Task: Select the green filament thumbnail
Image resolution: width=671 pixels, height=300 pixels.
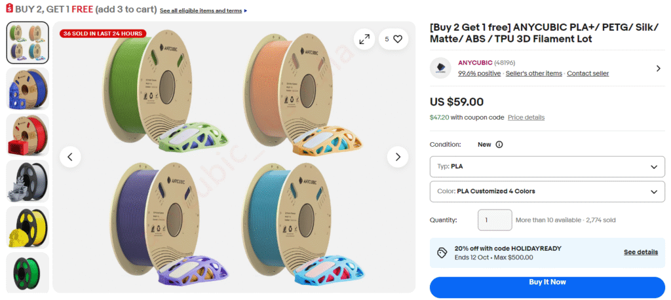Action: tap(28, 272)
